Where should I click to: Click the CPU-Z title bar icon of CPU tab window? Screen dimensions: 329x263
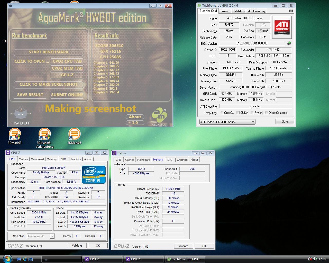click(x=8, y=153)
